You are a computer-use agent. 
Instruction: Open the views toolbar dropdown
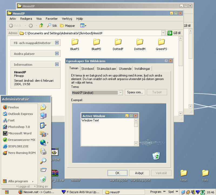click(83, 26)
